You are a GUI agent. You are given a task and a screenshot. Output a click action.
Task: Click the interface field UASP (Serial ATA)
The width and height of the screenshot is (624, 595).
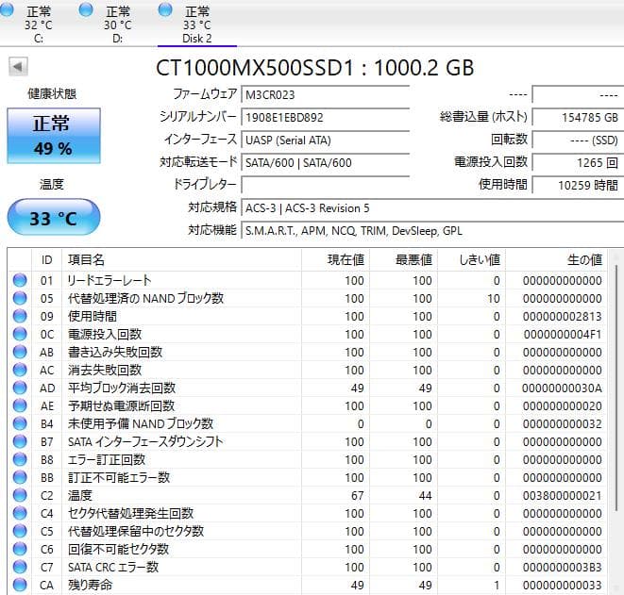point(325,140)
